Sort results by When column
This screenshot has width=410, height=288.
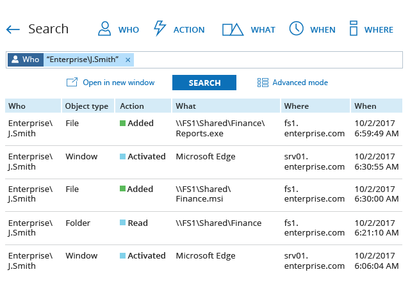(366, 106)
